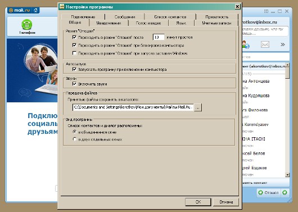Select contact Korendyasev in the list

click(264, 127)
